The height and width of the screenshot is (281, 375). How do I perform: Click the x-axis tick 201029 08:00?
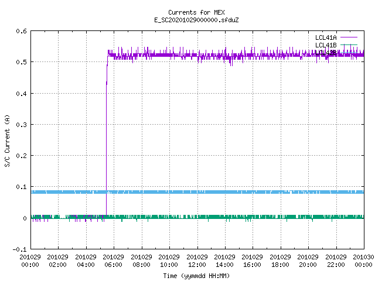tap(141, 261)
